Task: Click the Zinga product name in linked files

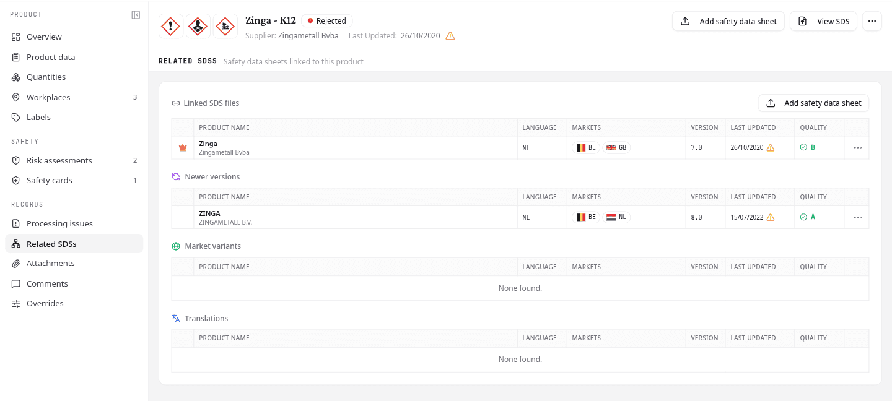Action: pyautogui.click(x=208, y=144)
